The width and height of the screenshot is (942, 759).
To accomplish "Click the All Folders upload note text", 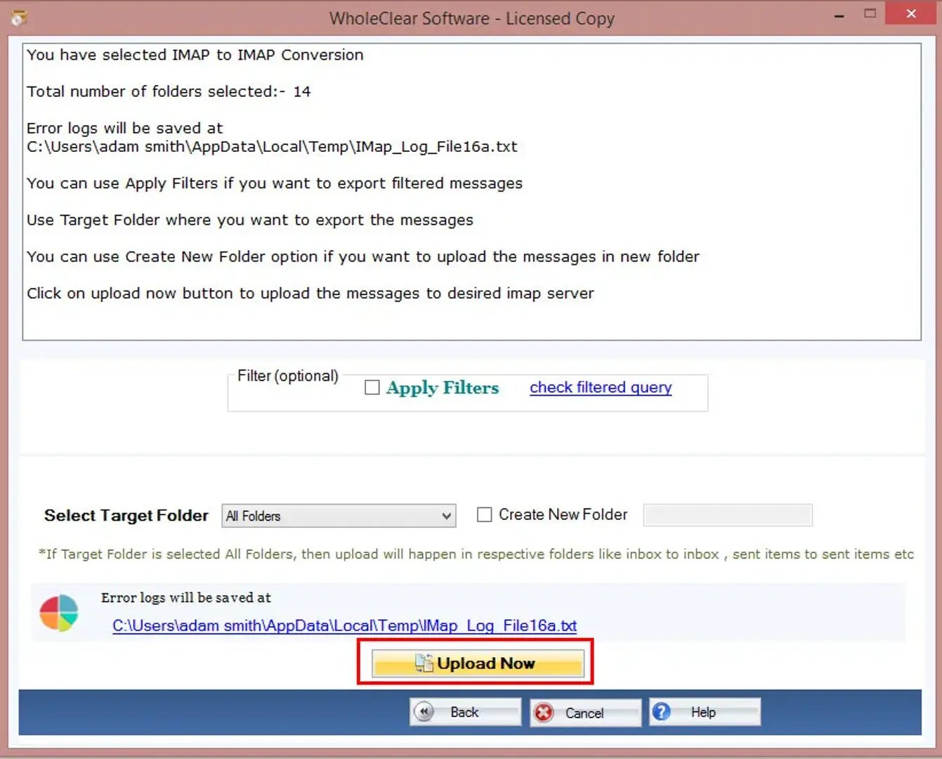I will [476, 554].
